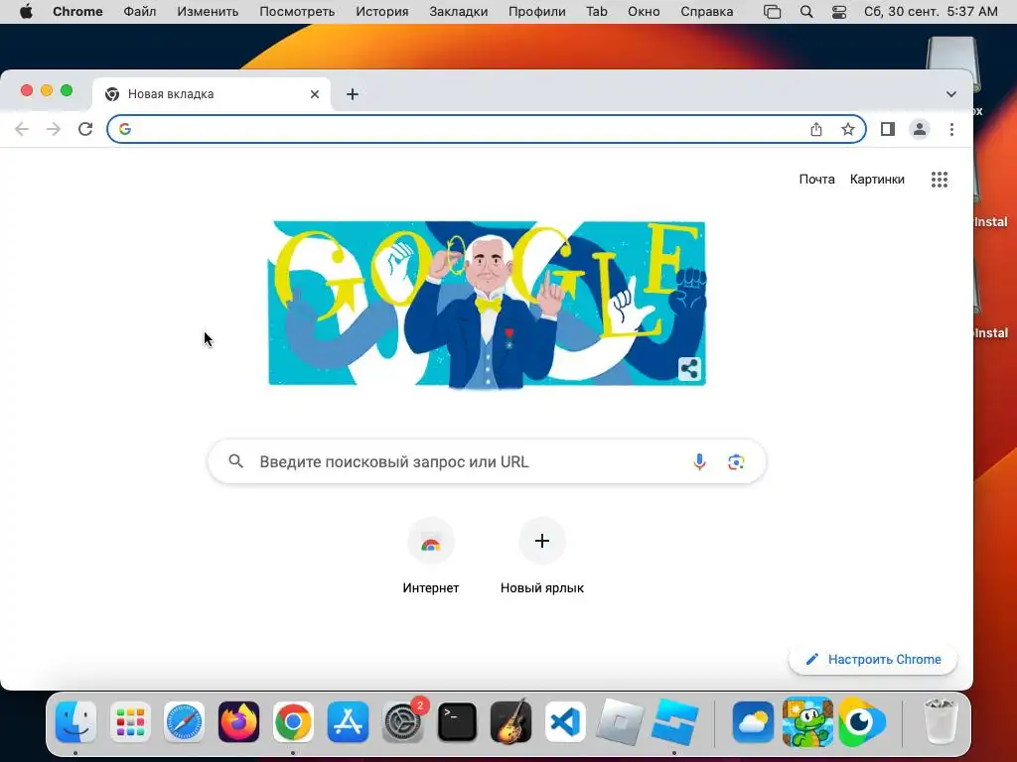Launch Visual Studio Code from the Dock
This screenshot has width=1017, height=762.
tap(565, 721)
